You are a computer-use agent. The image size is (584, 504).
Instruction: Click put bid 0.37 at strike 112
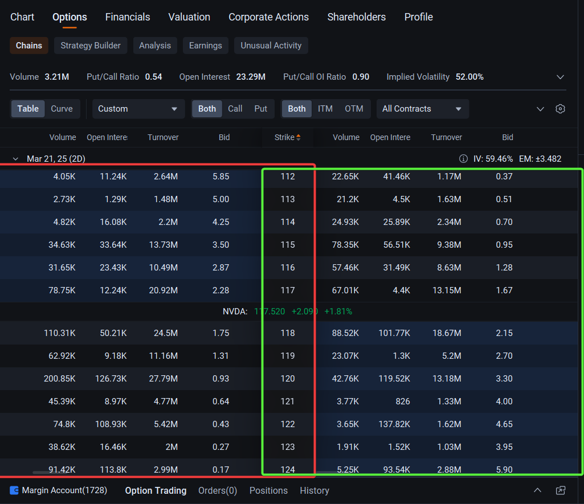504,177
